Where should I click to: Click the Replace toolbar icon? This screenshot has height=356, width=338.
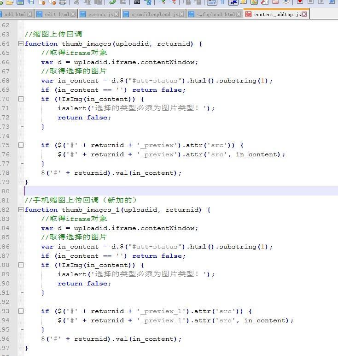(x=148, y=2)
